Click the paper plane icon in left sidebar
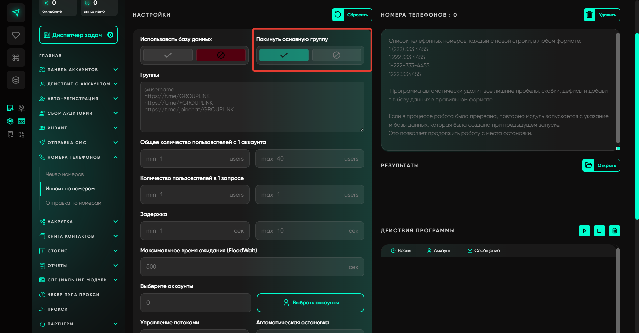Viewport: 639px width, 333px height. [x=16, y=13]
